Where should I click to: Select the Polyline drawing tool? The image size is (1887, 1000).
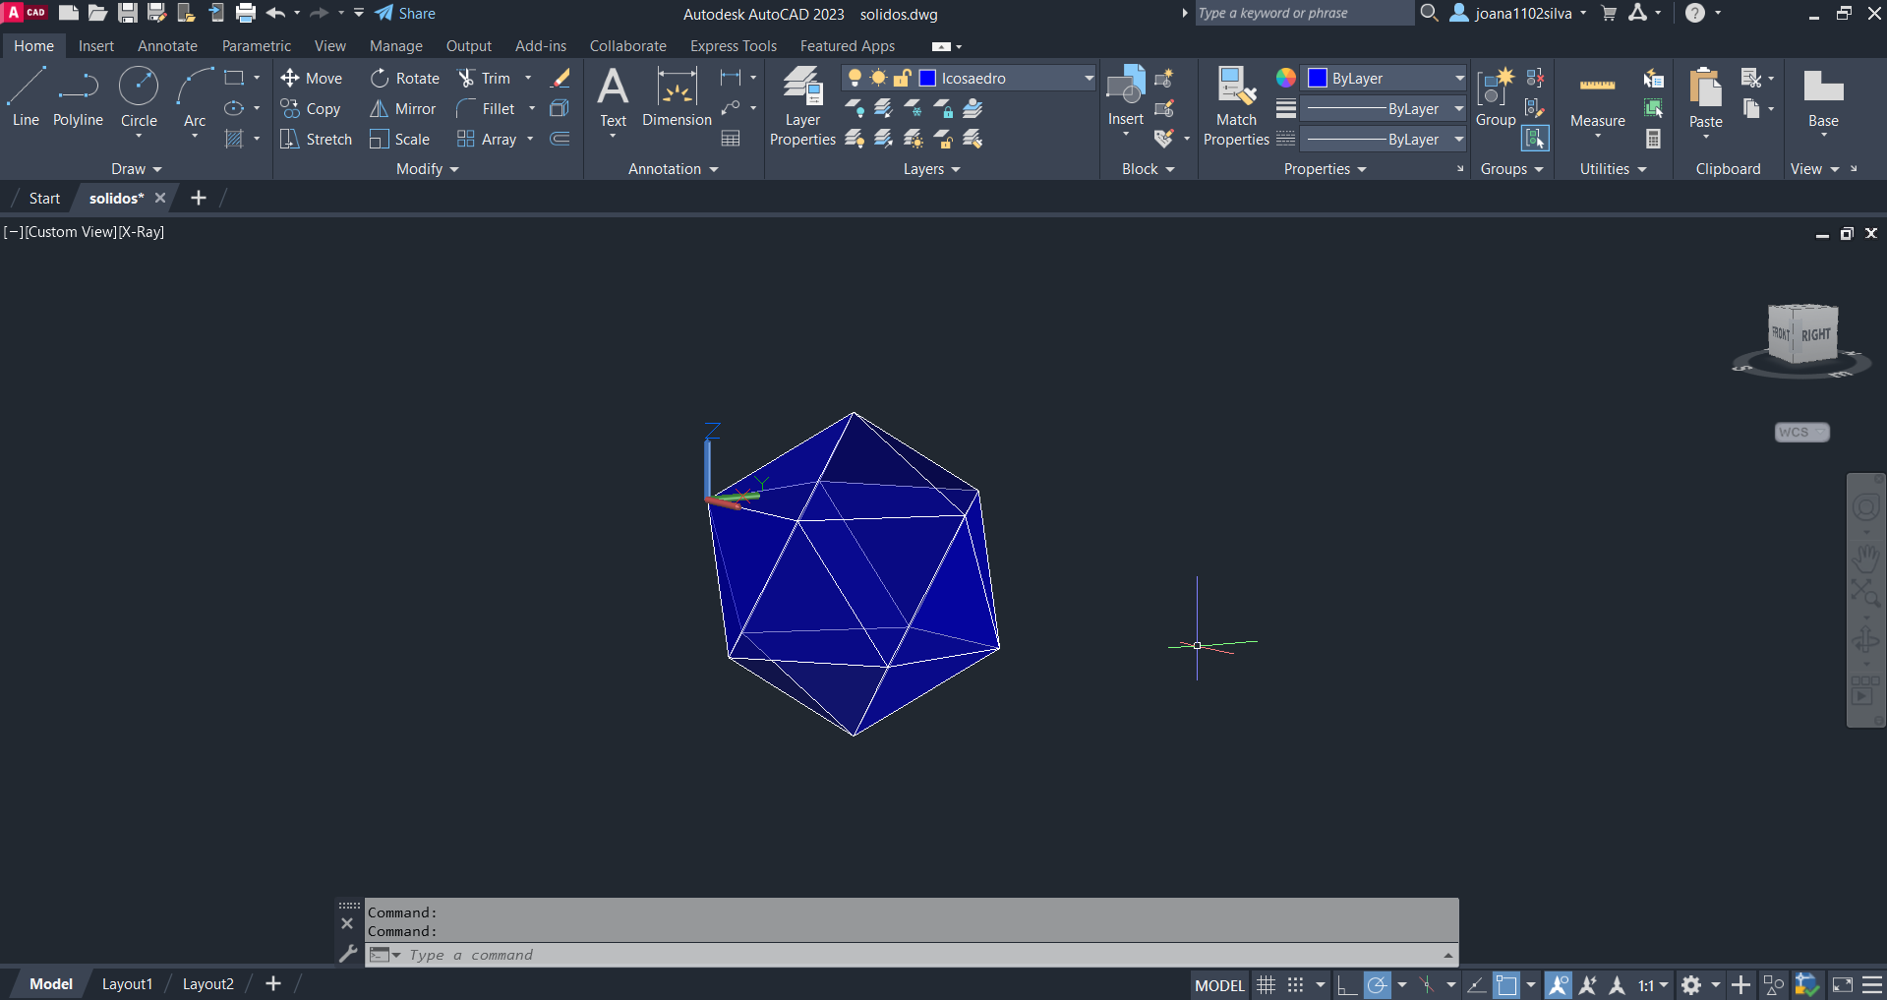78,97
